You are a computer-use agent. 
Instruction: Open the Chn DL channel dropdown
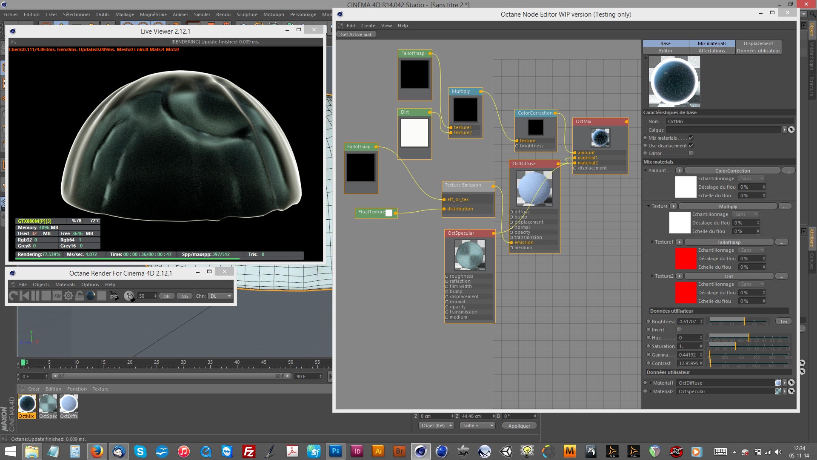pyautogui.click(x=220, y=296)
